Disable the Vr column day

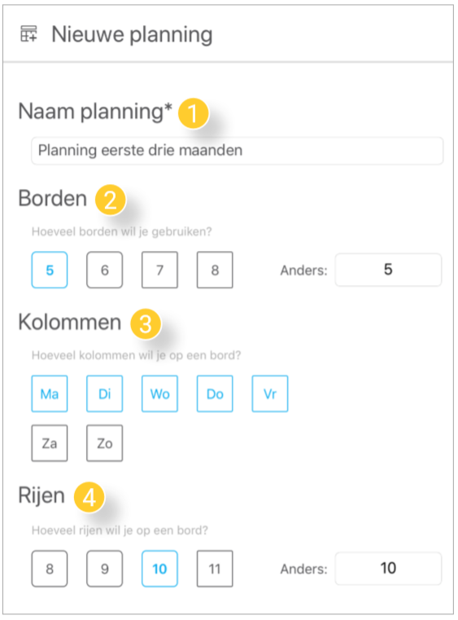270,394
